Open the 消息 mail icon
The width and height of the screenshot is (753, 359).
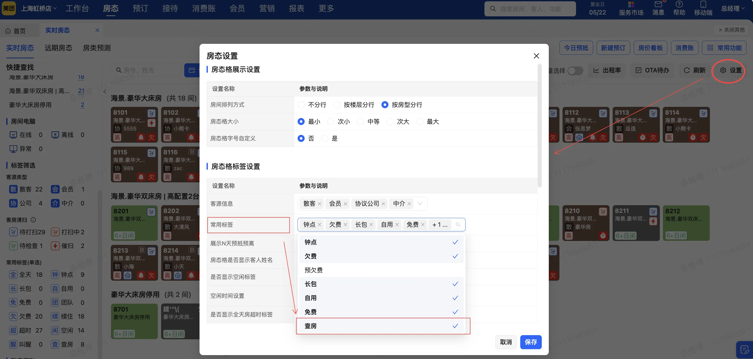click(x=658, y=4)
